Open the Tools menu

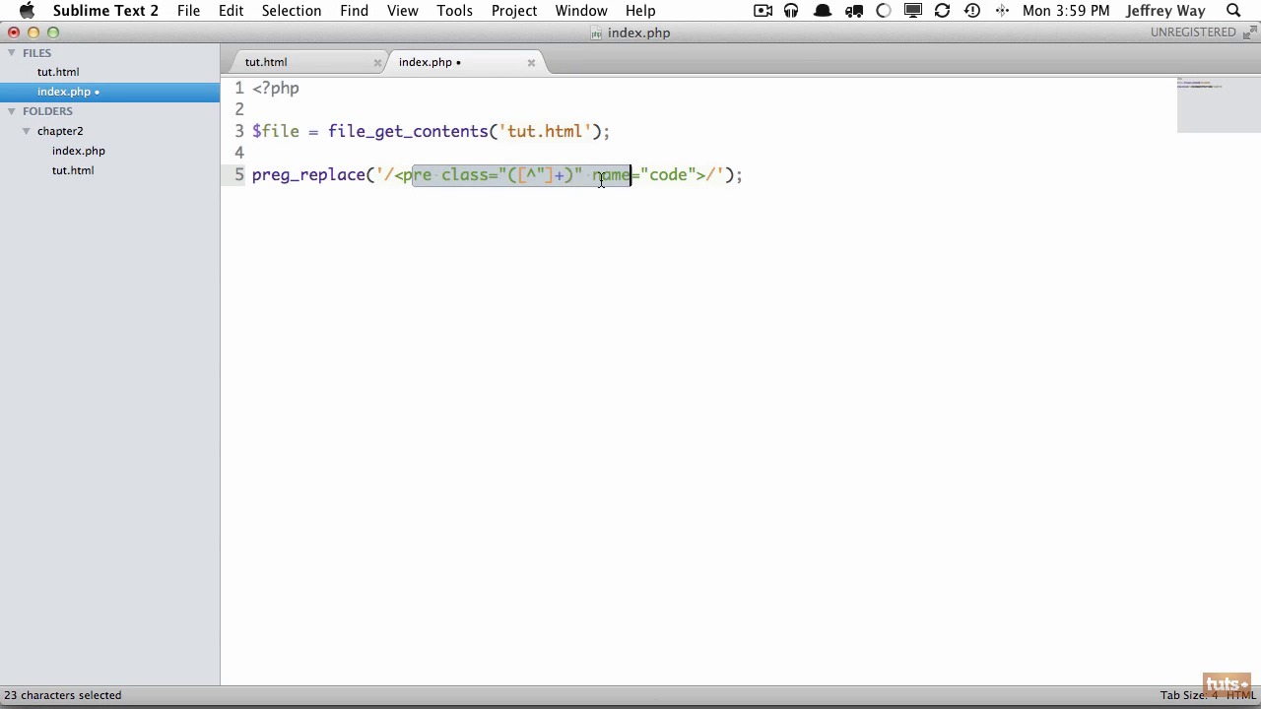coord(454,11)
